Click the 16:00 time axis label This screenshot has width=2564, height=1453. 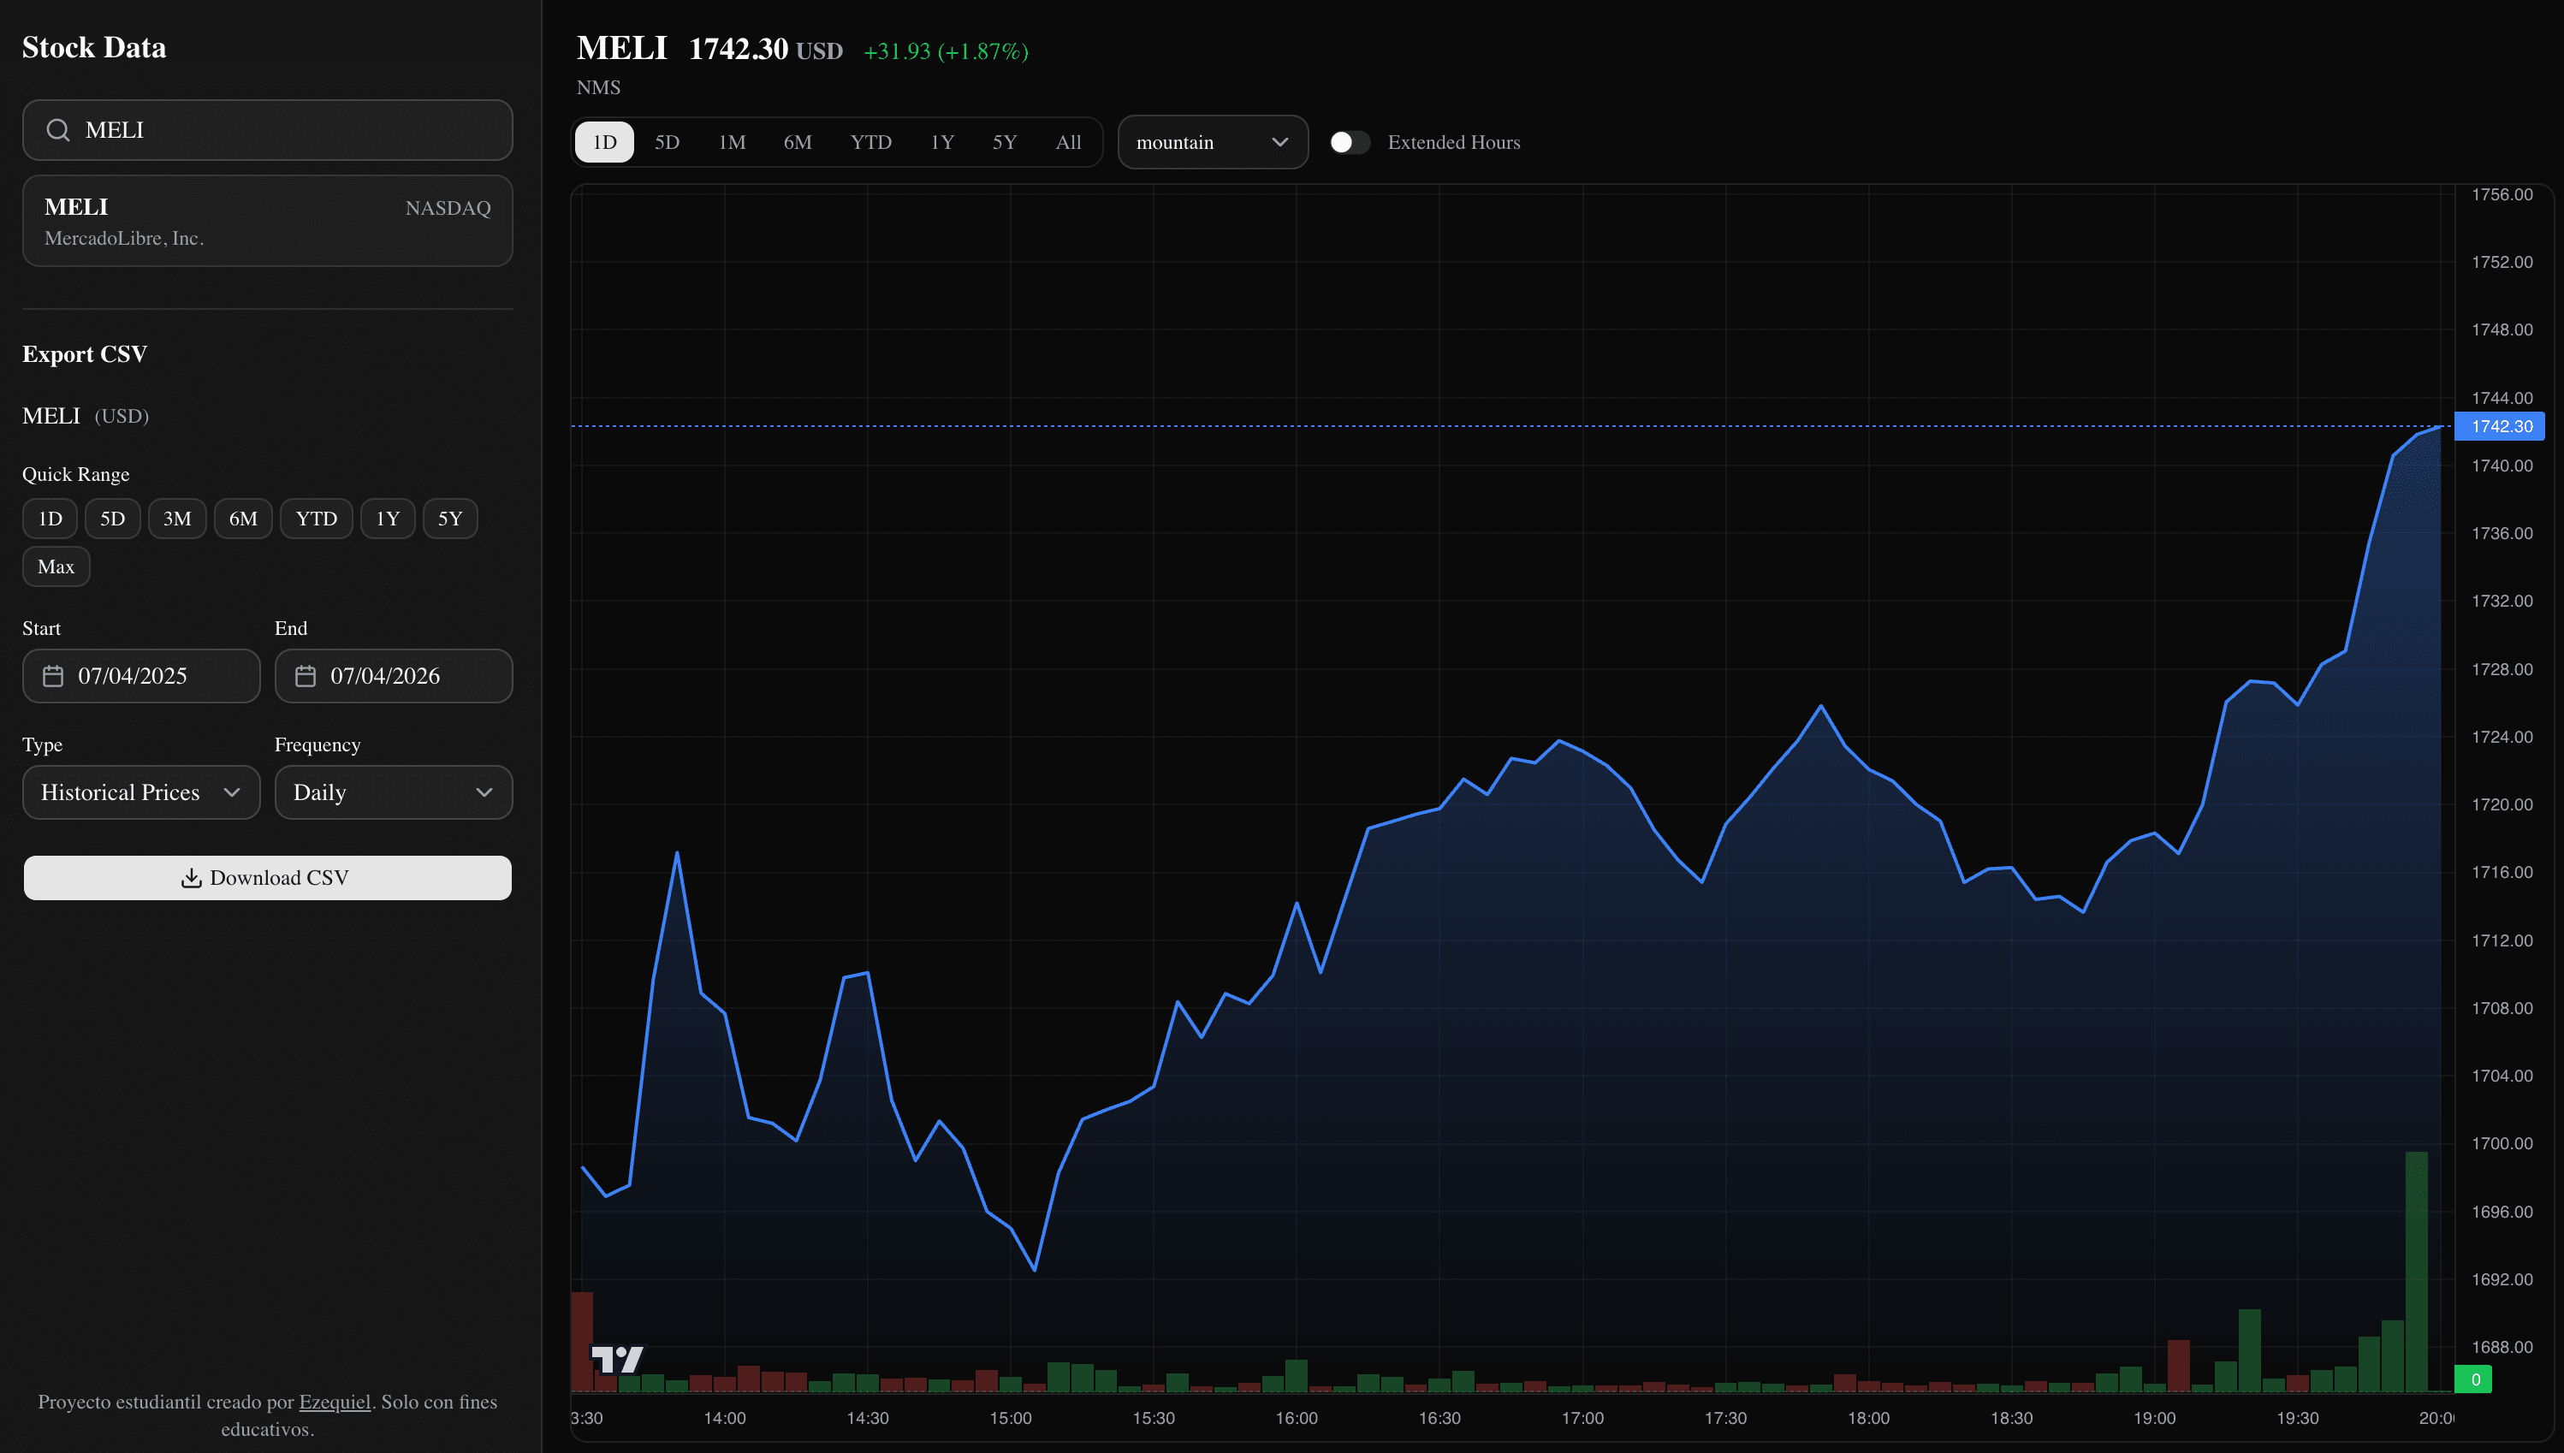pos(1297,1418)
